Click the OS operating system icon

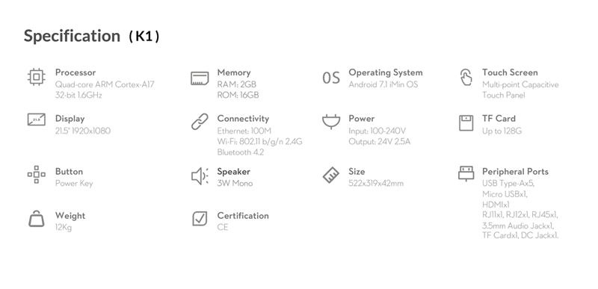point(330,78)
